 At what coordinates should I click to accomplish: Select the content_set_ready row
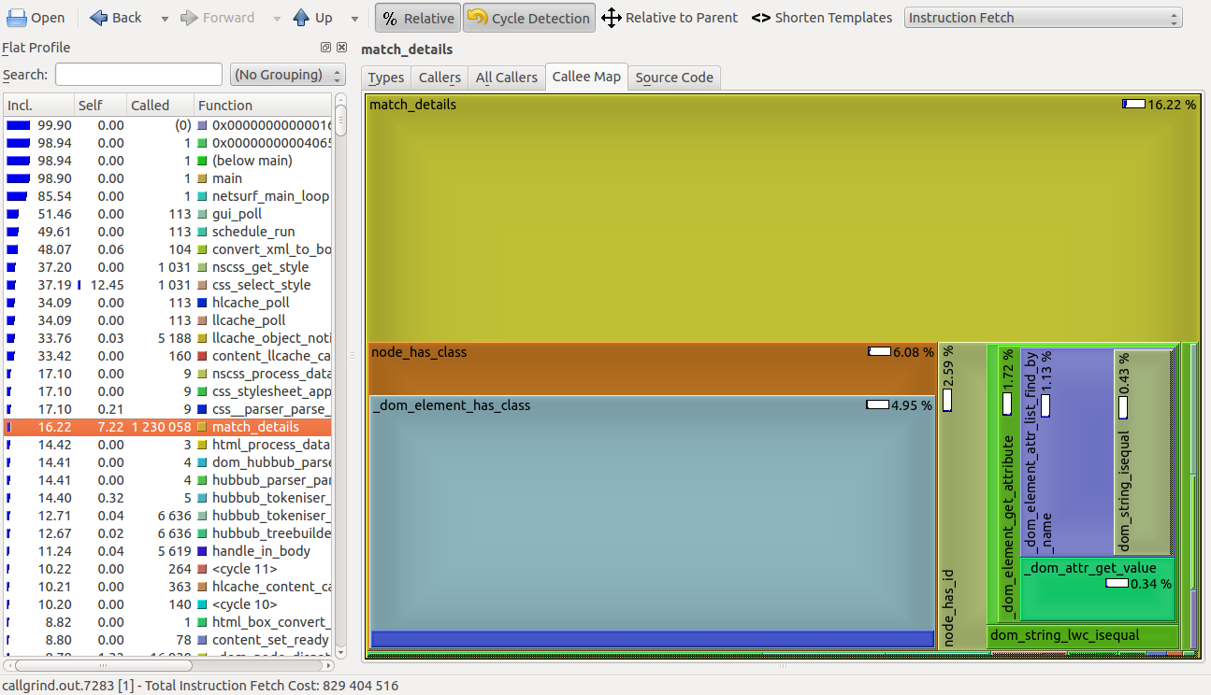(168, 640)
